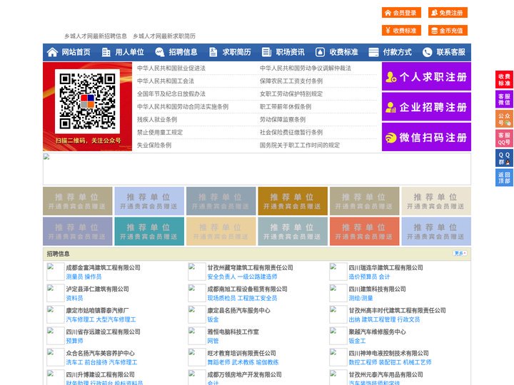Image resolution: width=514 pixels, height=385 pixels.
Task: Open company 成都金富鸿建筑工程有限公司
Action: pos(104,267)
